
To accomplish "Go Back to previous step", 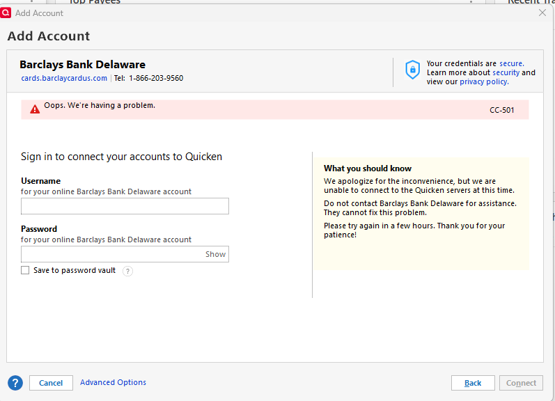I will coord(473,383).
